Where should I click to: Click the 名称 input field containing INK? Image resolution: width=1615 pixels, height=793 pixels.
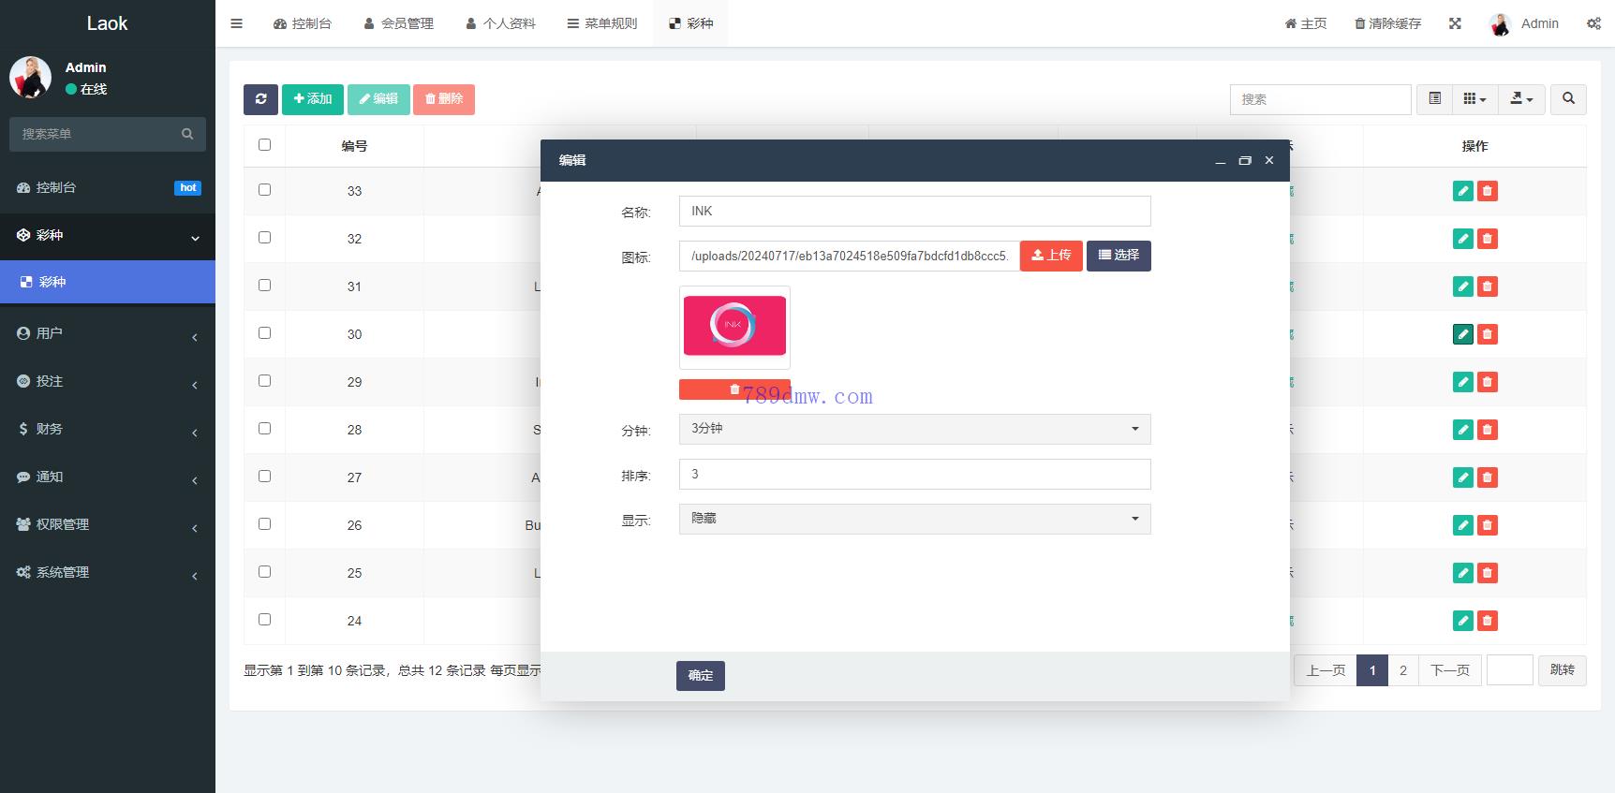(914, 212)
